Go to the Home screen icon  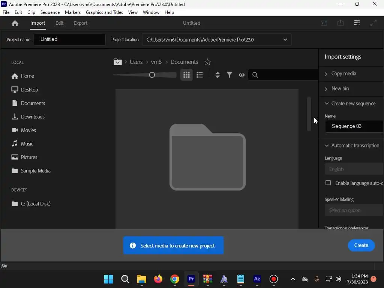[15, 23]
